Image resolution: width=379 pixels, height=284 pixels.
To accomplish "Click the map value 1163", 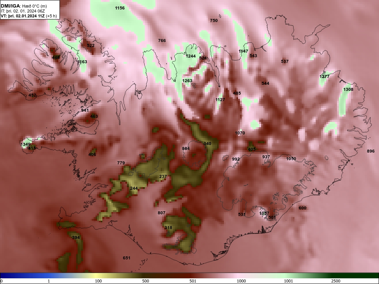I will (82, 62).
